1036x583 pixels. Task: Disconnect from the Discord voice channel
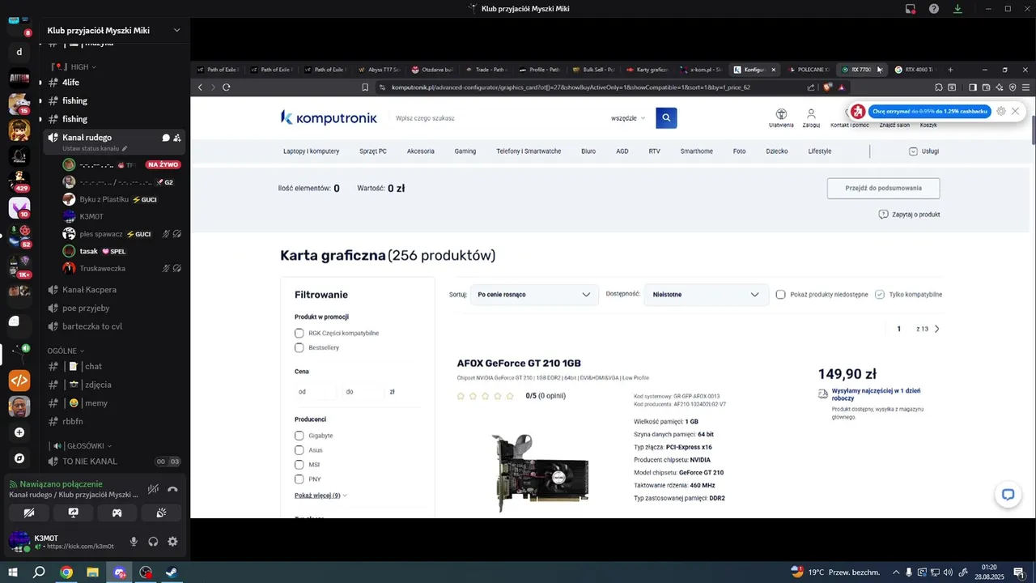pyautogui.click(x=172, y=489)
